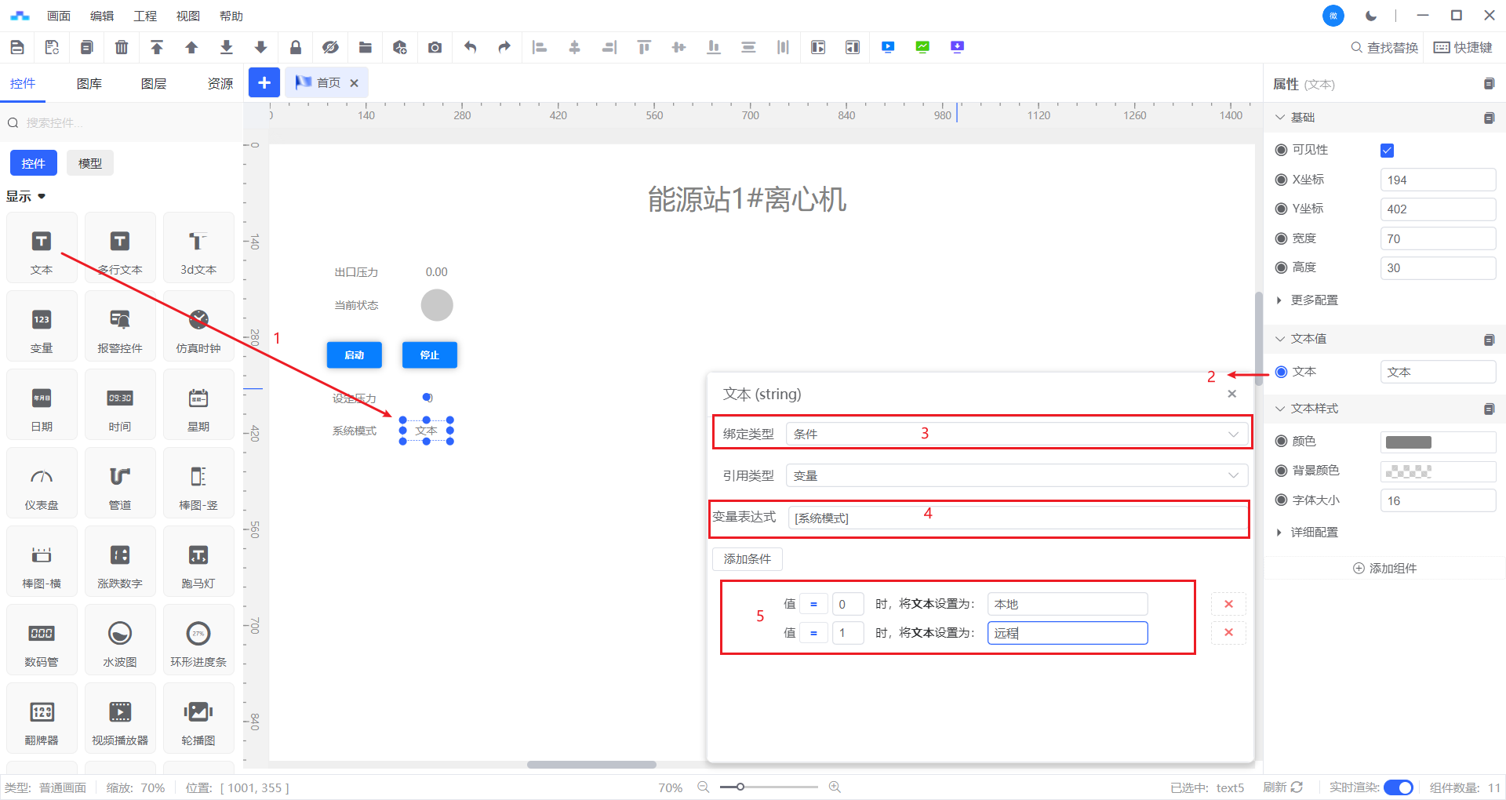
Task: Select the 文本 binding radio button
Action: pyautogui.click(x=1282, y=372)
